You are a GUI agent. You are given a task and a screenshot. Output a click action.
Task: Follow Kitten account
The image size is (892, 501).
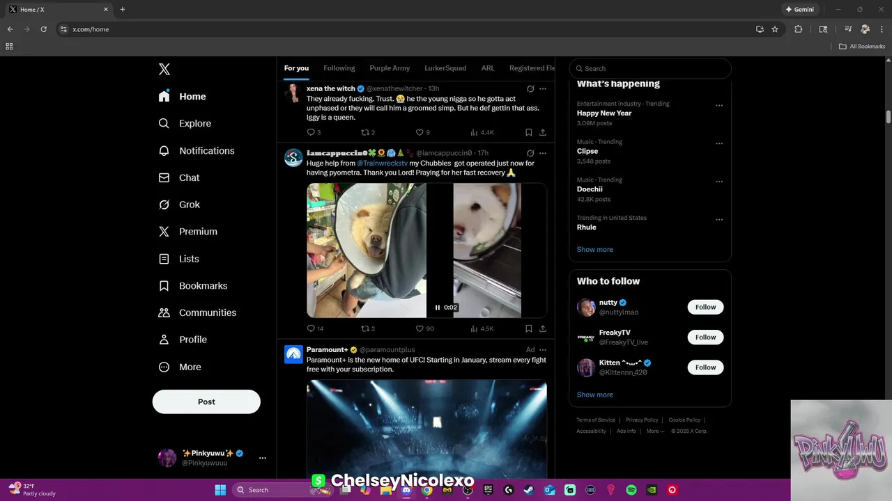(x=705, y=367)
